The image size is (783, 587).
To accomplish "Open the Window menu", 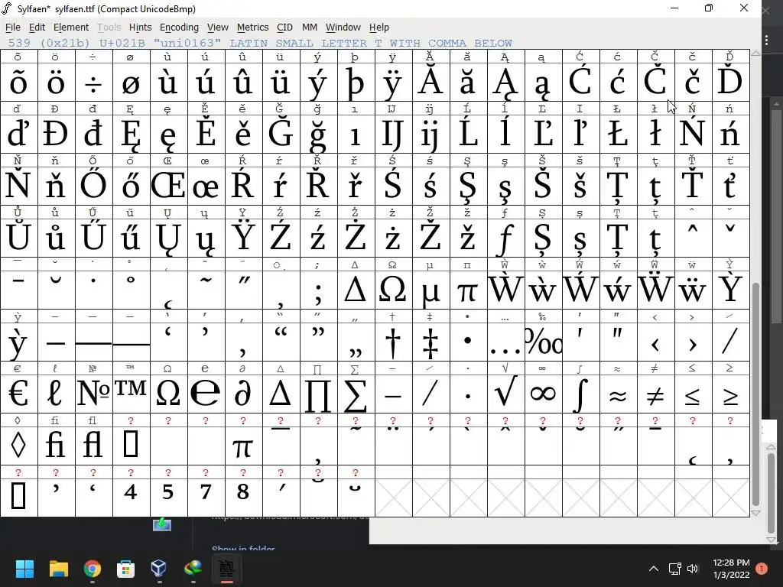I will 343,28.
